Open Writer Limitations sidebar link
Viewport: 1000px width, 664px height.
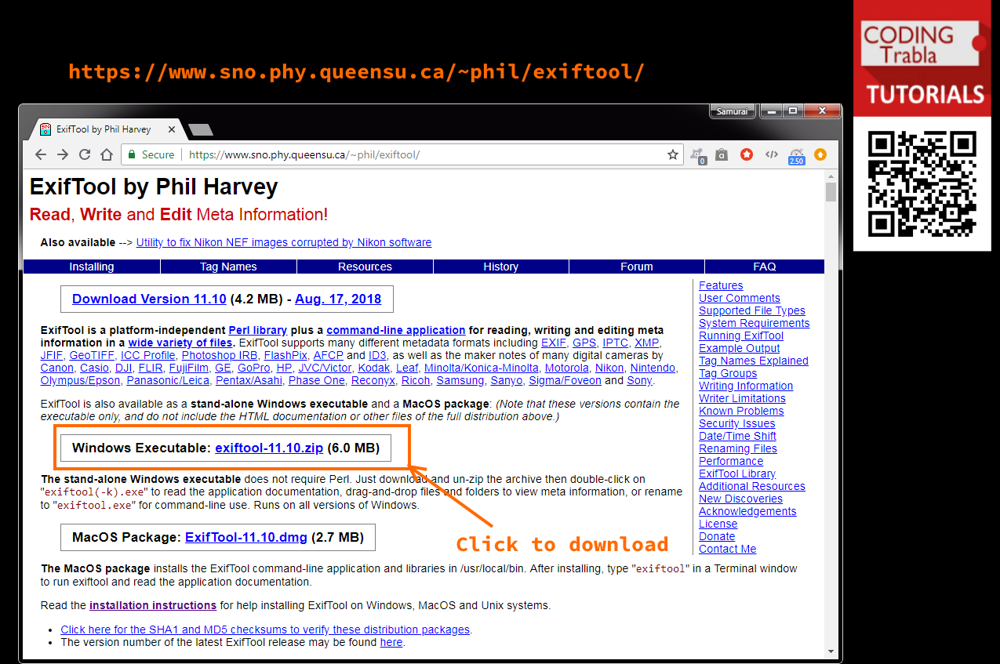point(742,398)
